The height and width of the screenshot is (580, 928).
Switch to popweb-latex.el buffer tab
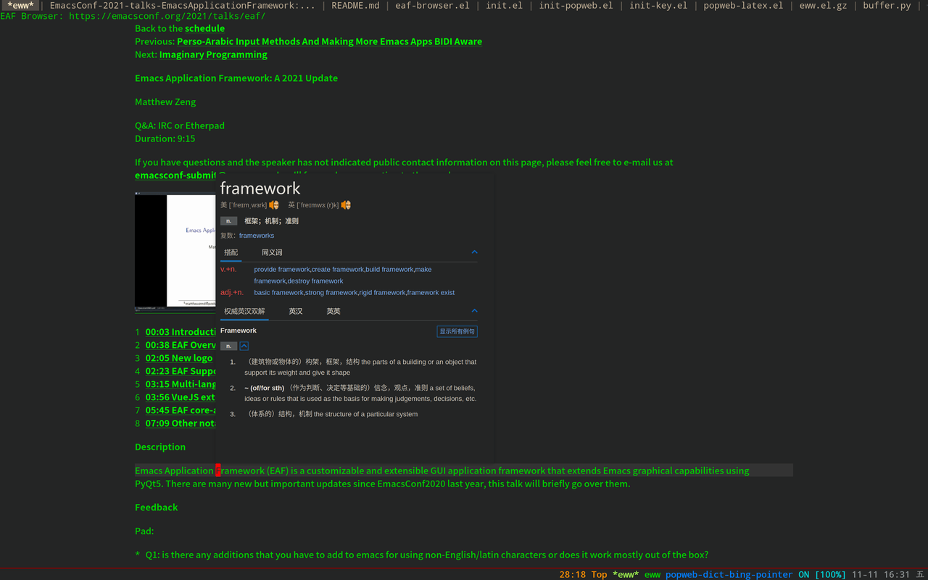[x=743, y=5]
